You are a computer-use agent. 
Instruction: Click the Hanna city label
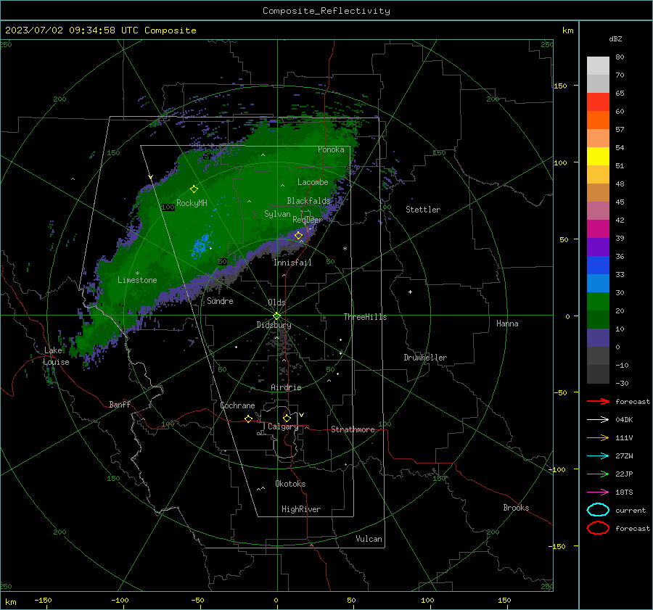coord(507,323)
